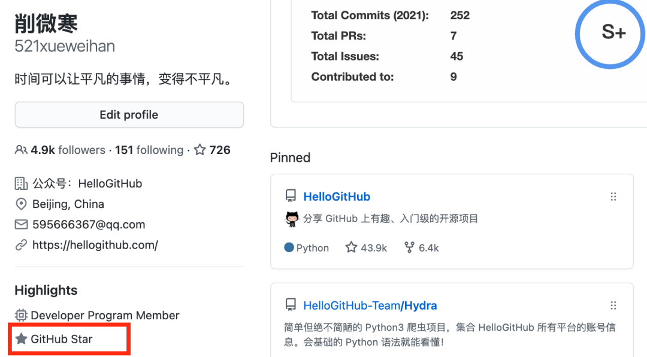Open the 151 following link

click(149, 150)
